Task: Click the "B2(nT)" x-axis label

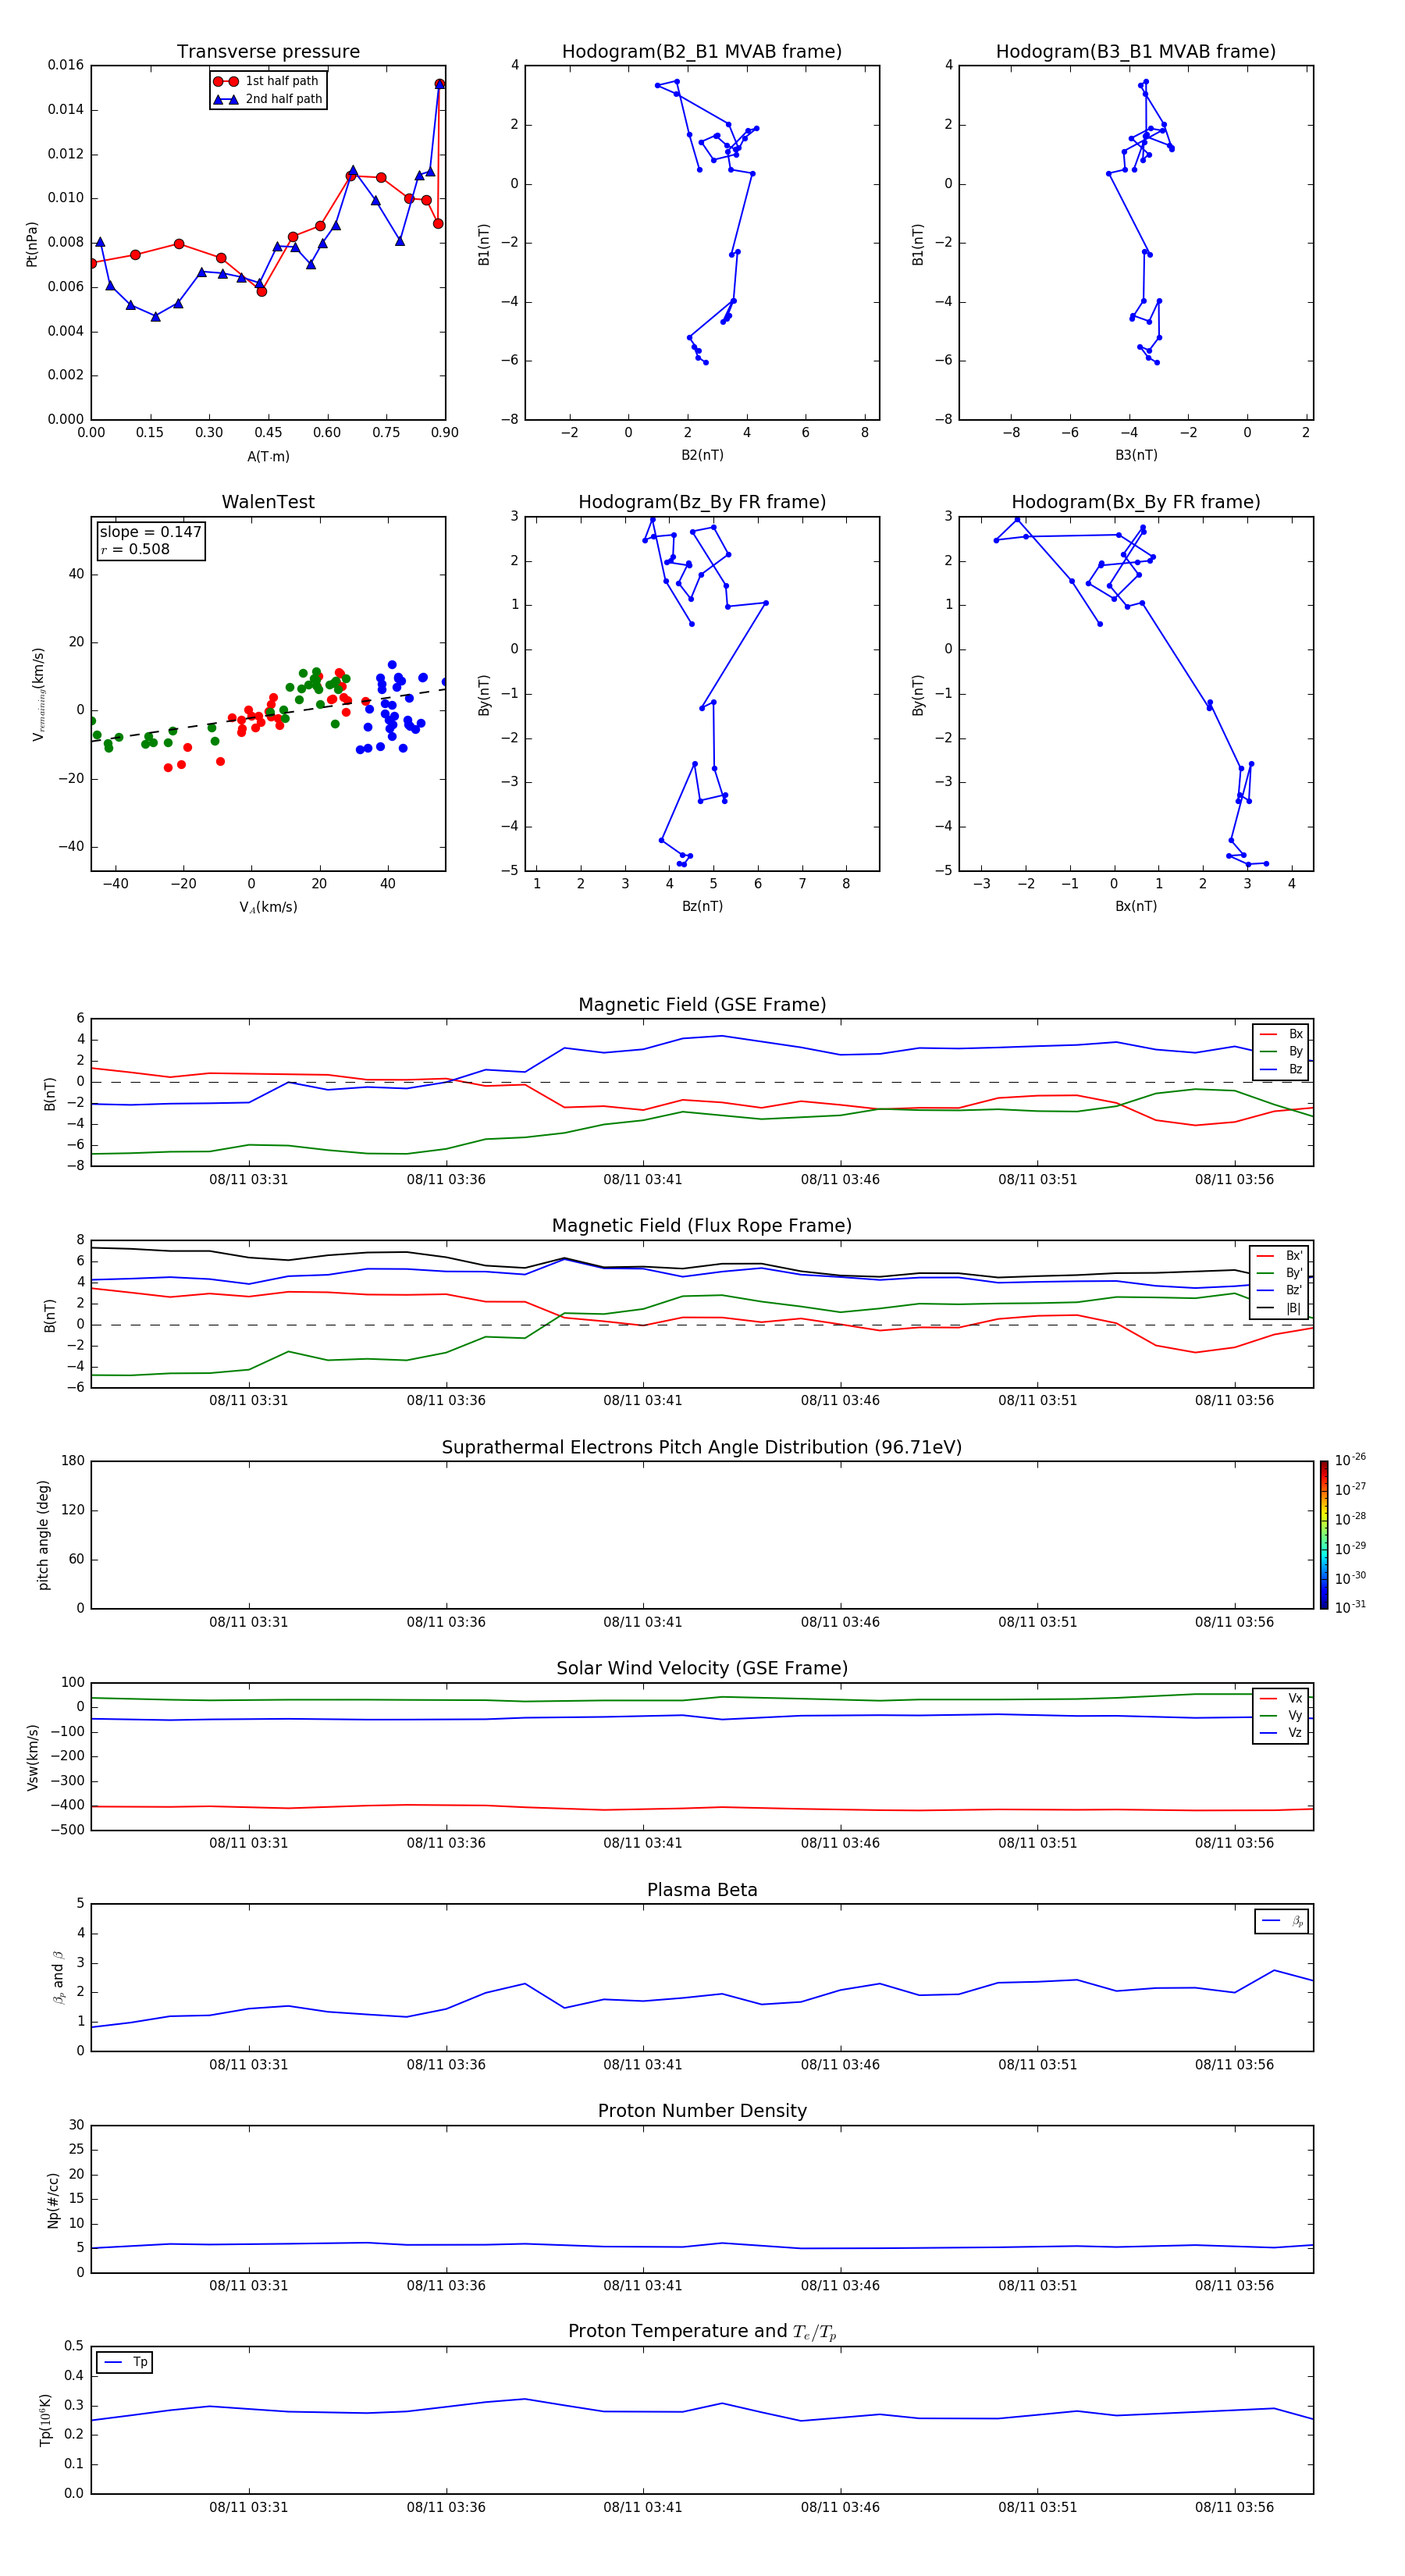Action: pos(702,455)
